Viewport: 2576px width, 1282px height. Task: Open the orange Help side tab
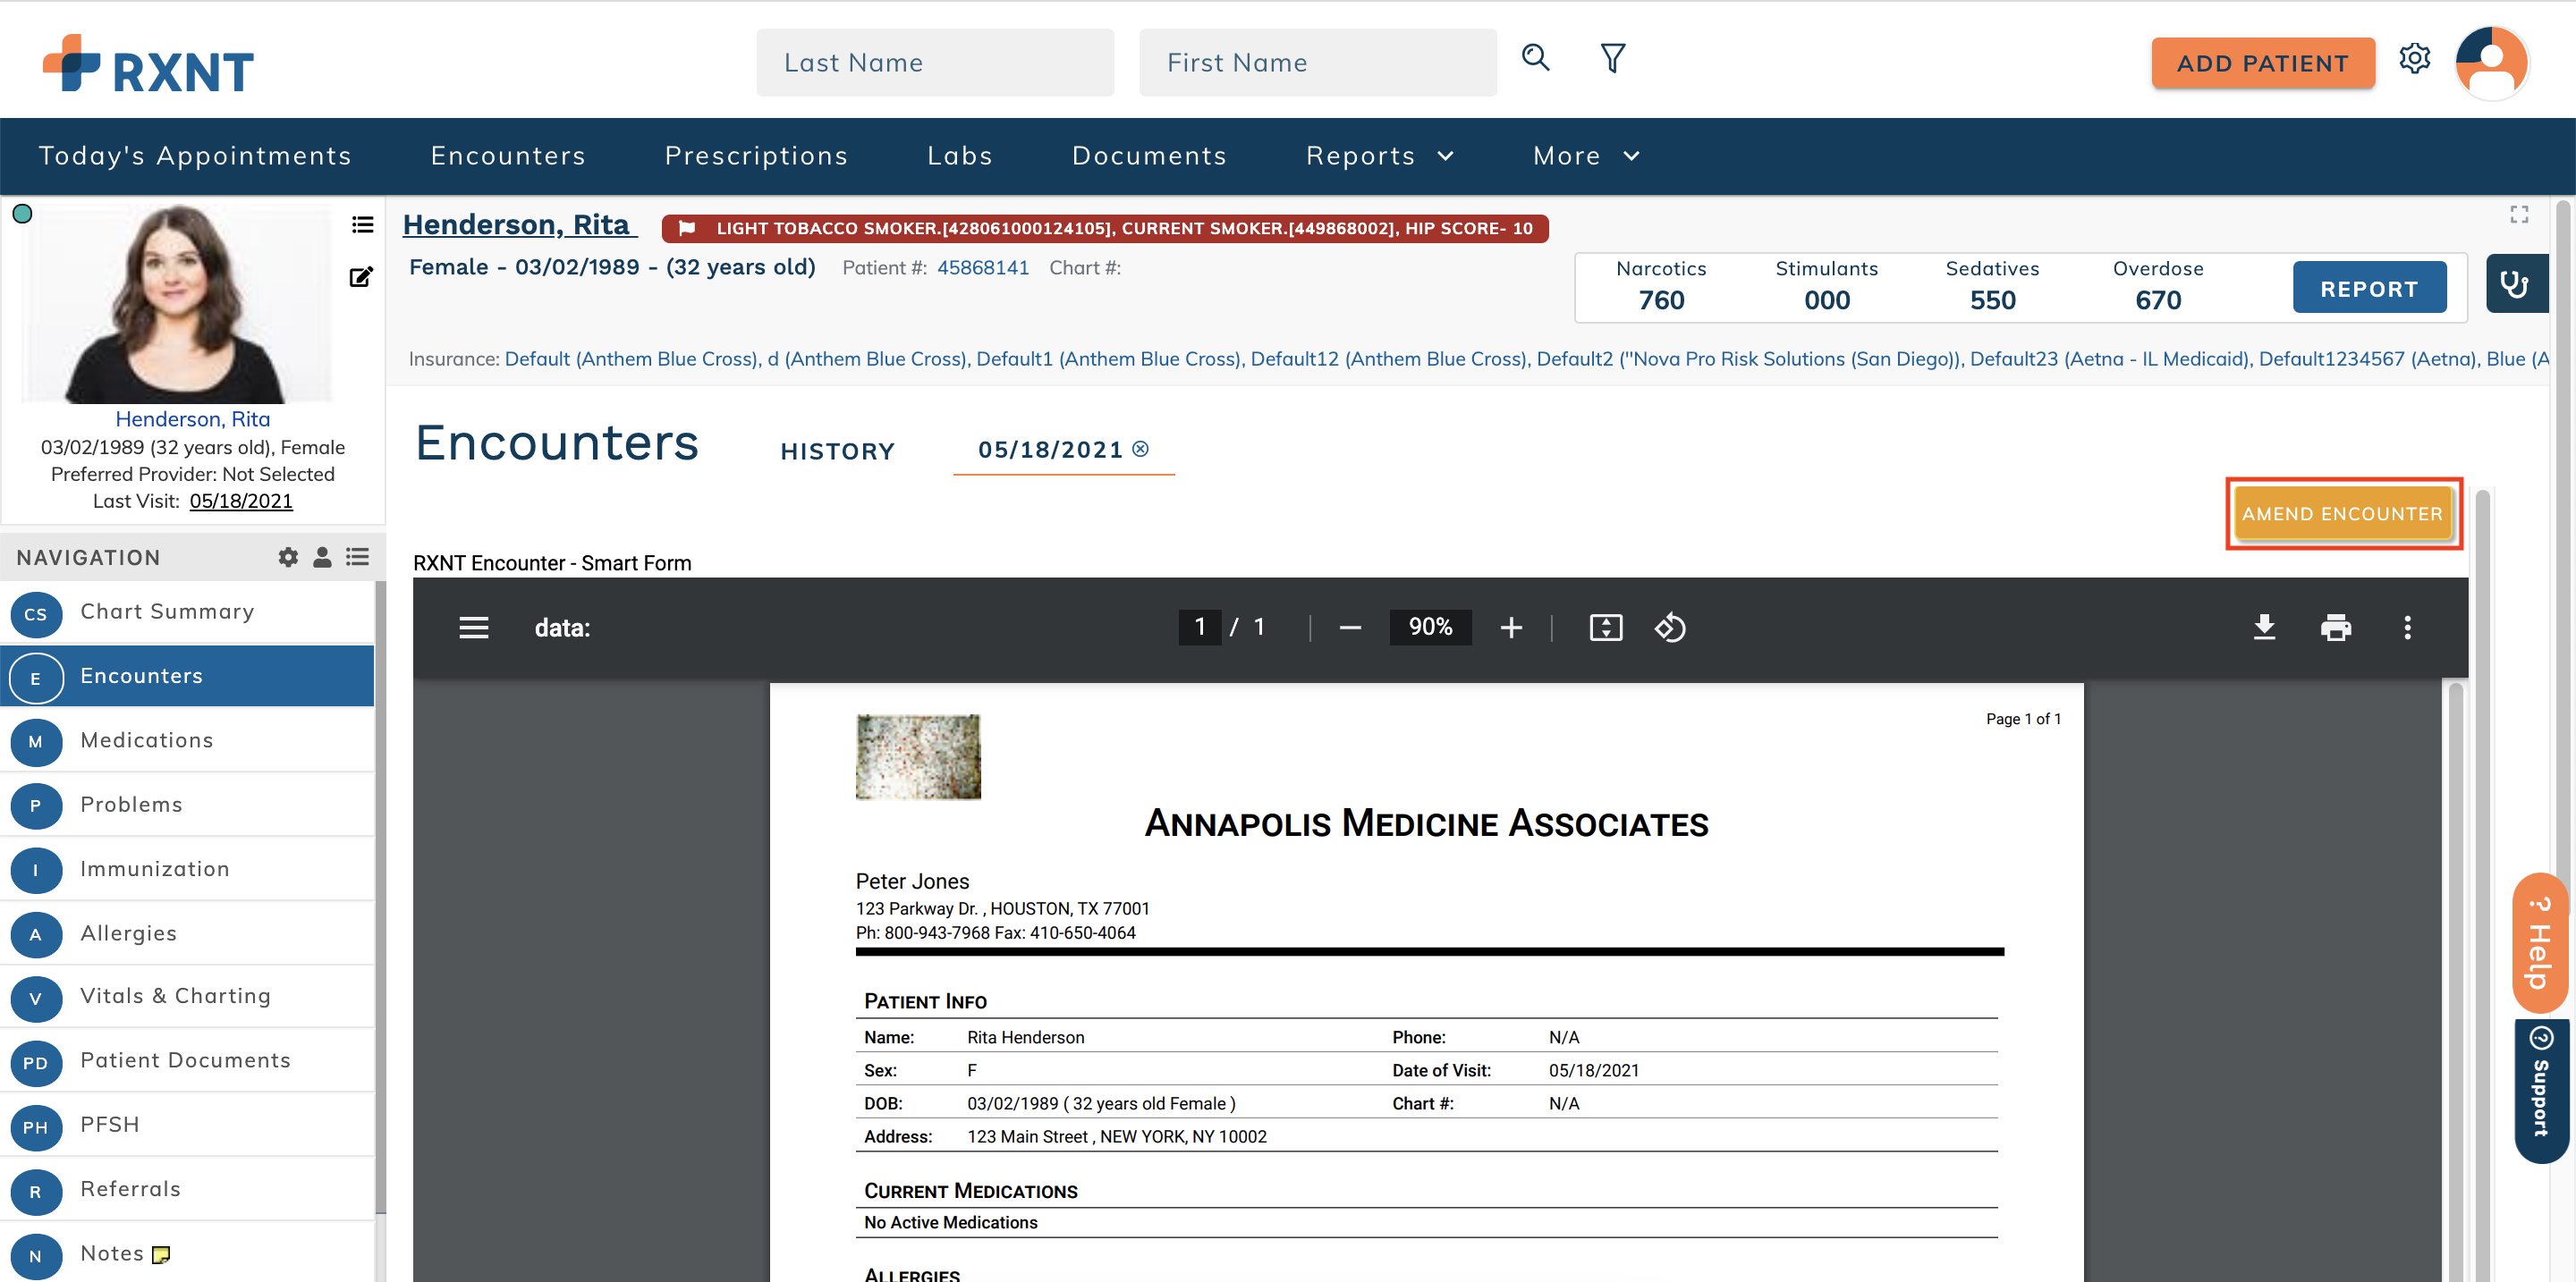coord(2540,943)
